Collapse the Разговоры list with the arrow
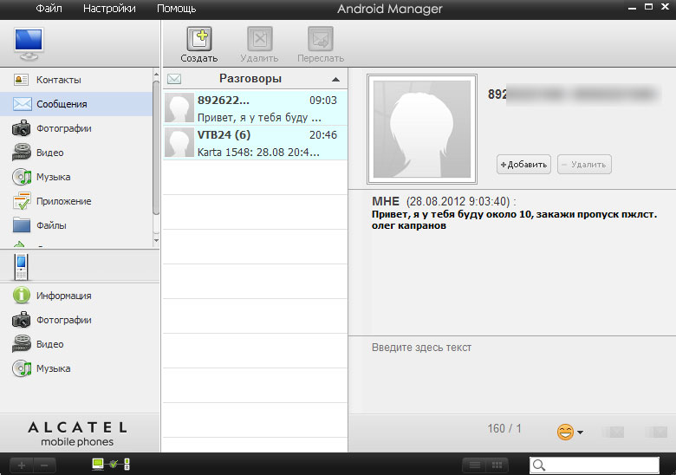Image resolution: width=676 pixels, height=475 pixels. tap(335, 79)
